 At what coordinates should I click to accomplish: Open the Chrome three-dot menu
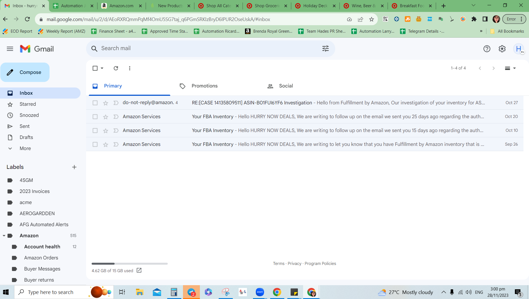click(522, 19)
